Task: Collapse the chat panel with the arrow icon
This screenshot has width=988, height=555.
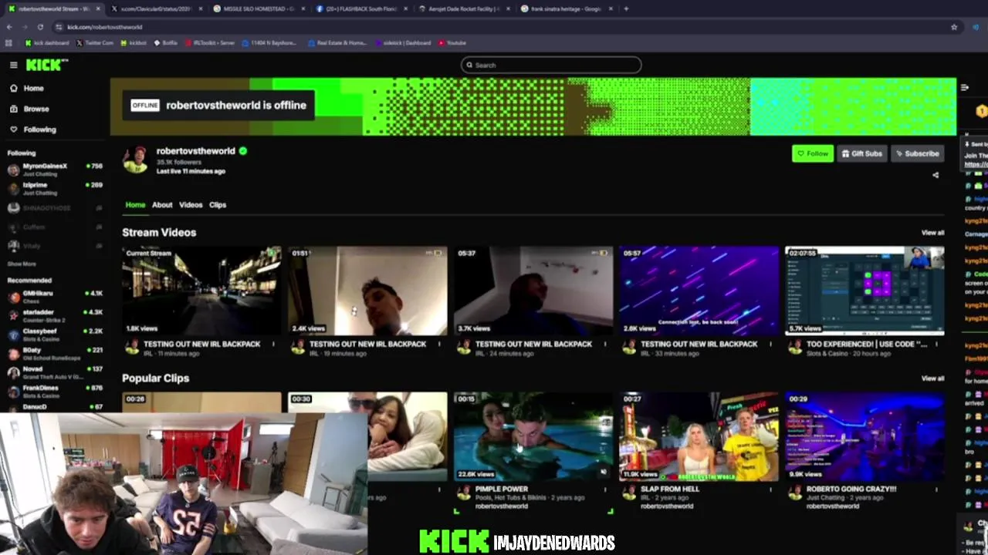Action: (964, 87)
